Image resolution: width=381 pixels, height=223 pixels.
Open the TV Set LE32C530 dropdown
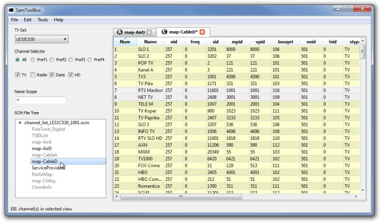tap(42, 39)
